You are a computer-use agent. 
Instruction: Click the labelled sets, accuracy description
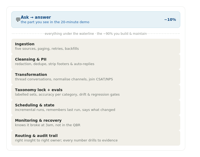[x=67, y=95]
